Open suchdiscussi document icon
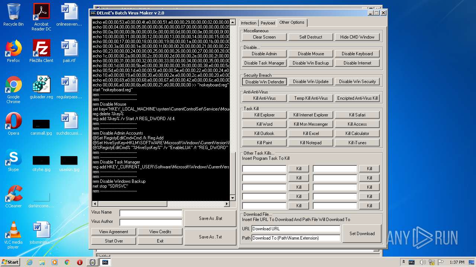 pos(69,124)
